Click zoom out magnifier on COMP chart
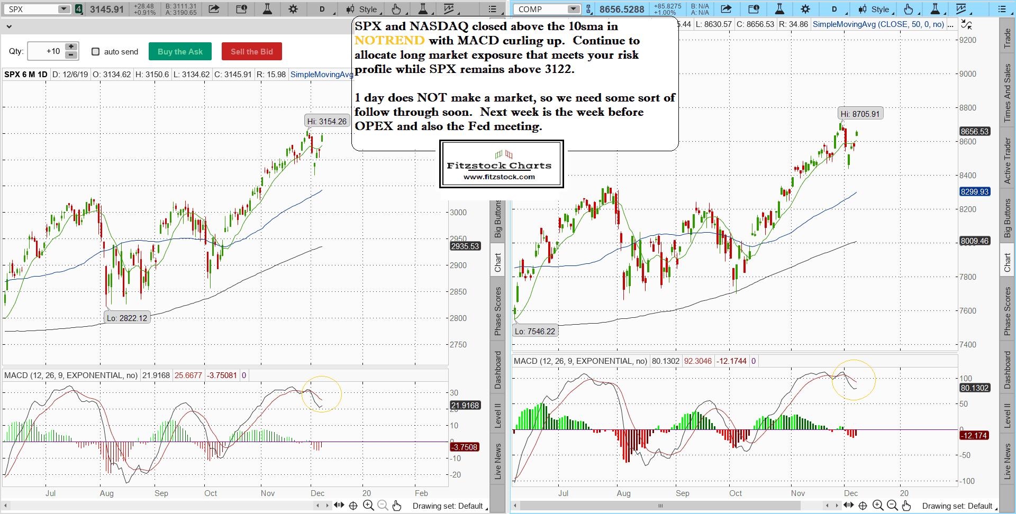Viewport: 1016px width, 514px height. tap(892, 506)
